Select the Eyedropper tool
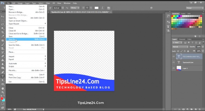 [x=3, y=36]
